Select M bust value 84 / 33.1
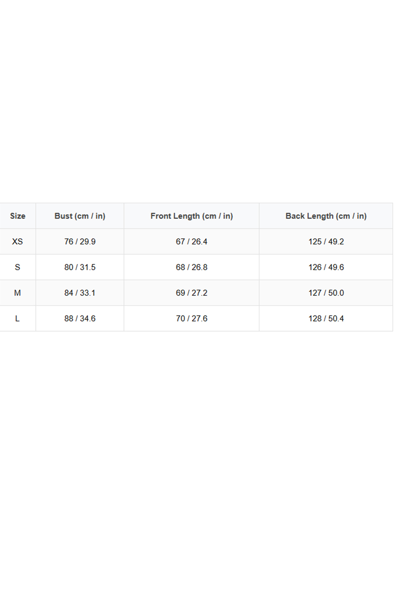Screen dimensions: 411x616 click(x=80, y=293)
